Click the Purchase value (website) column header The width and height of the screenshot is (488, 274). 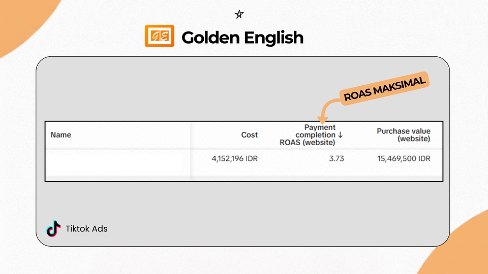403,135
